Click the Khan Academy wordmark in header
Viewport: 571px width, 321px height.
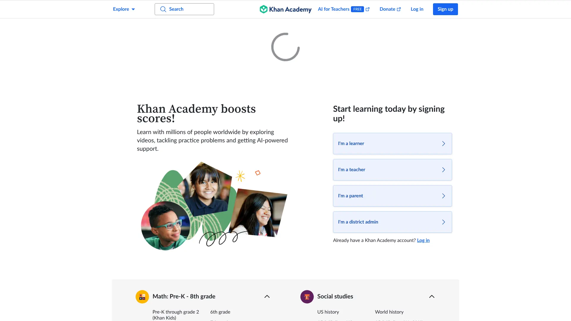pyautogui.click(x=290, y=9)
